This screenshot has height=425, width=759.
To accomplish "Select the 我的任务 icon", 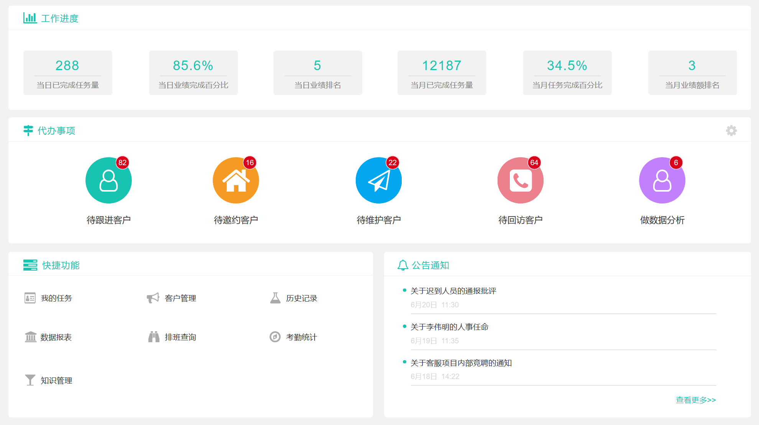I will [x=30, y=298].
